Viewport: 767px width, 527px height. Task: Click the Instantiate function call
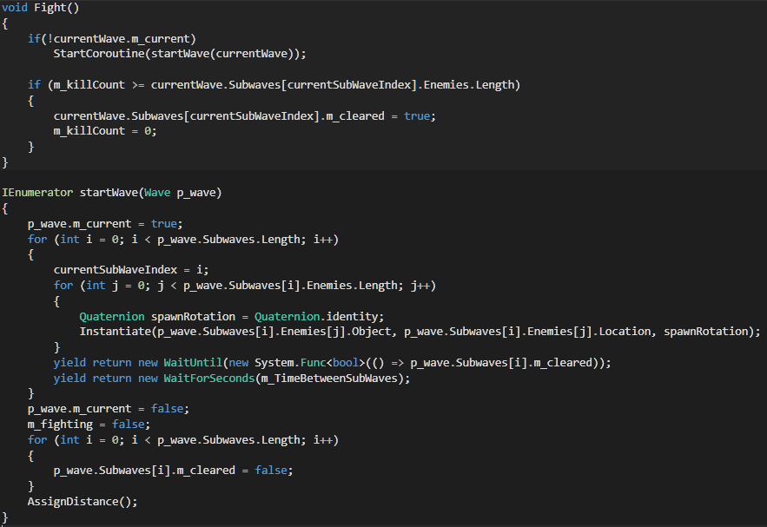[114, 332]
